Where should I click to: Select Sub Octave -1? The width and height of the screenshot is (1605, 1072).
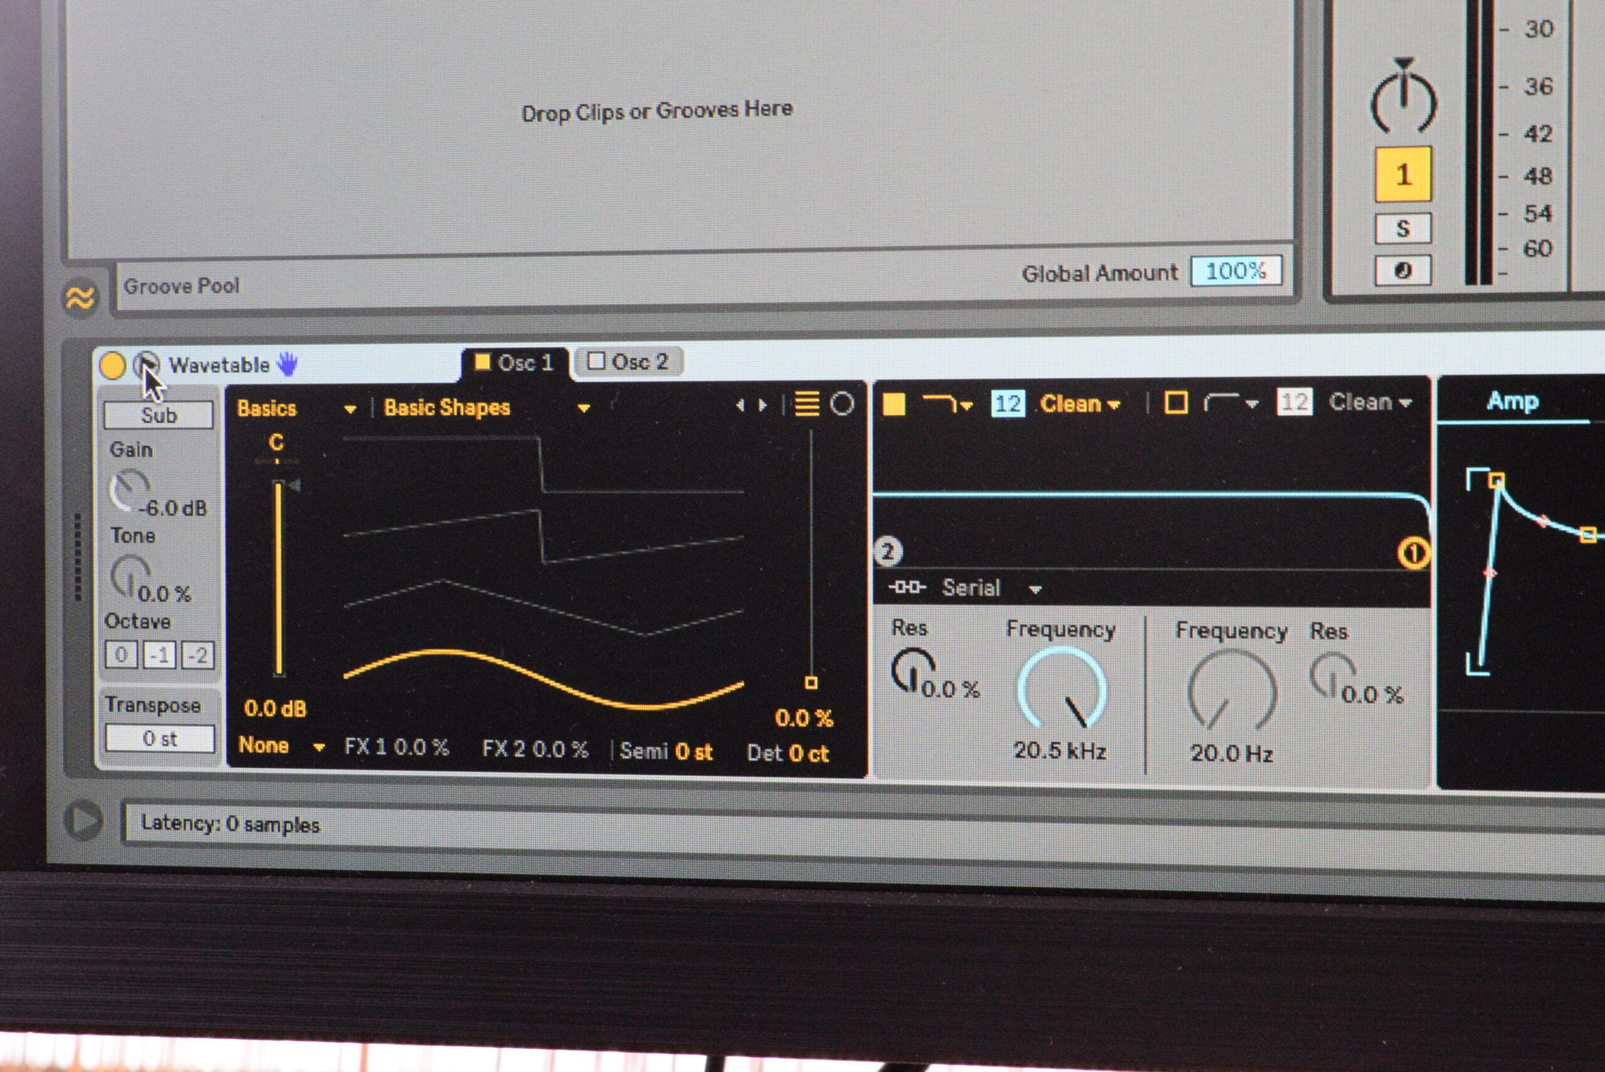click(x=160, y=655)
